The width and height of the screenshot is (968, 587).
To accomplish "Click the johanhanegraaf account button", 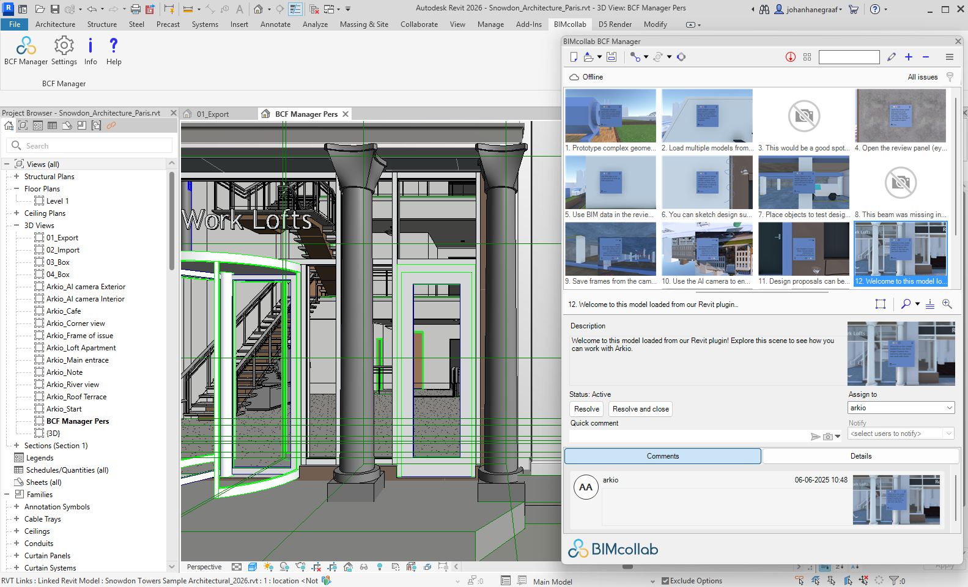I will (x=808, y=9).
